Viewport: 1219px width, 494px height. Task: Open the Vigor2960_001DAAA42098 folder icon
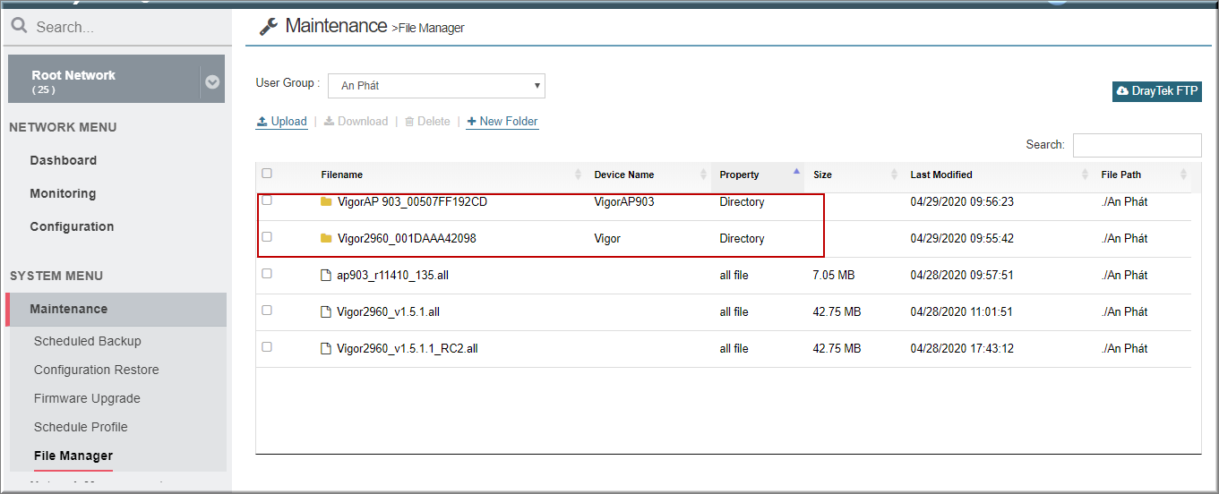(326, 238)
